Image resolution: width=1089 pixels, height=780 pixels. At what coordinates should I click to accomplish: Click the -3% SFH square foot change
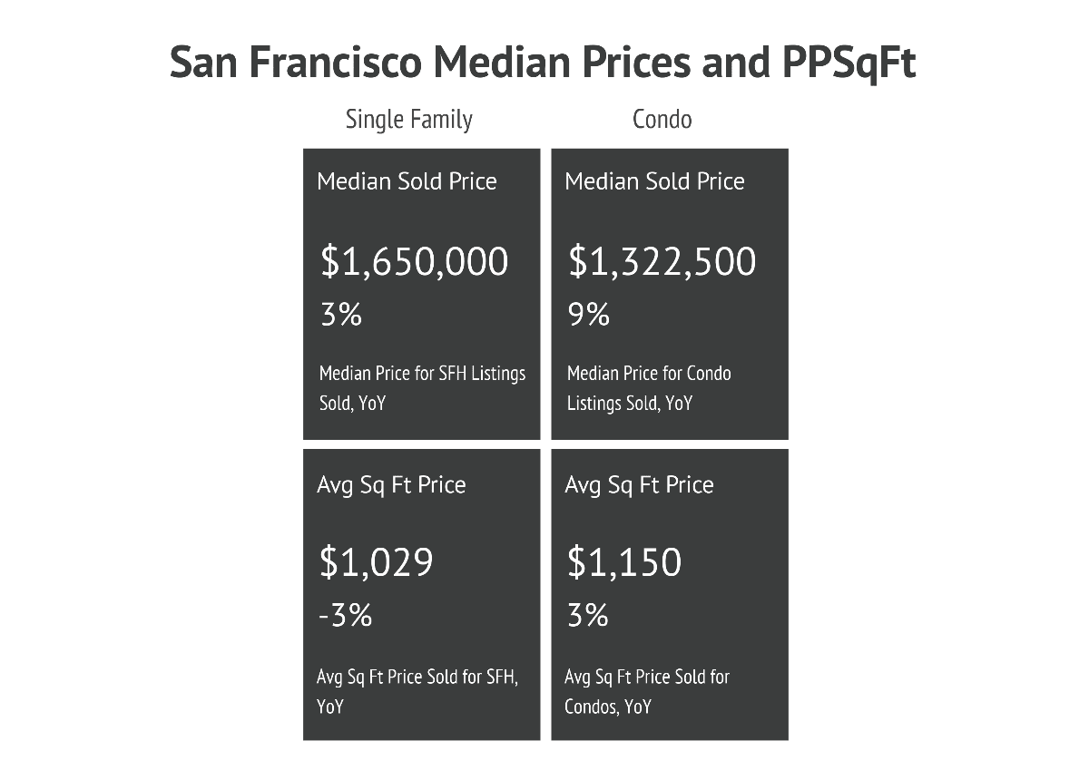pos(346,616)
